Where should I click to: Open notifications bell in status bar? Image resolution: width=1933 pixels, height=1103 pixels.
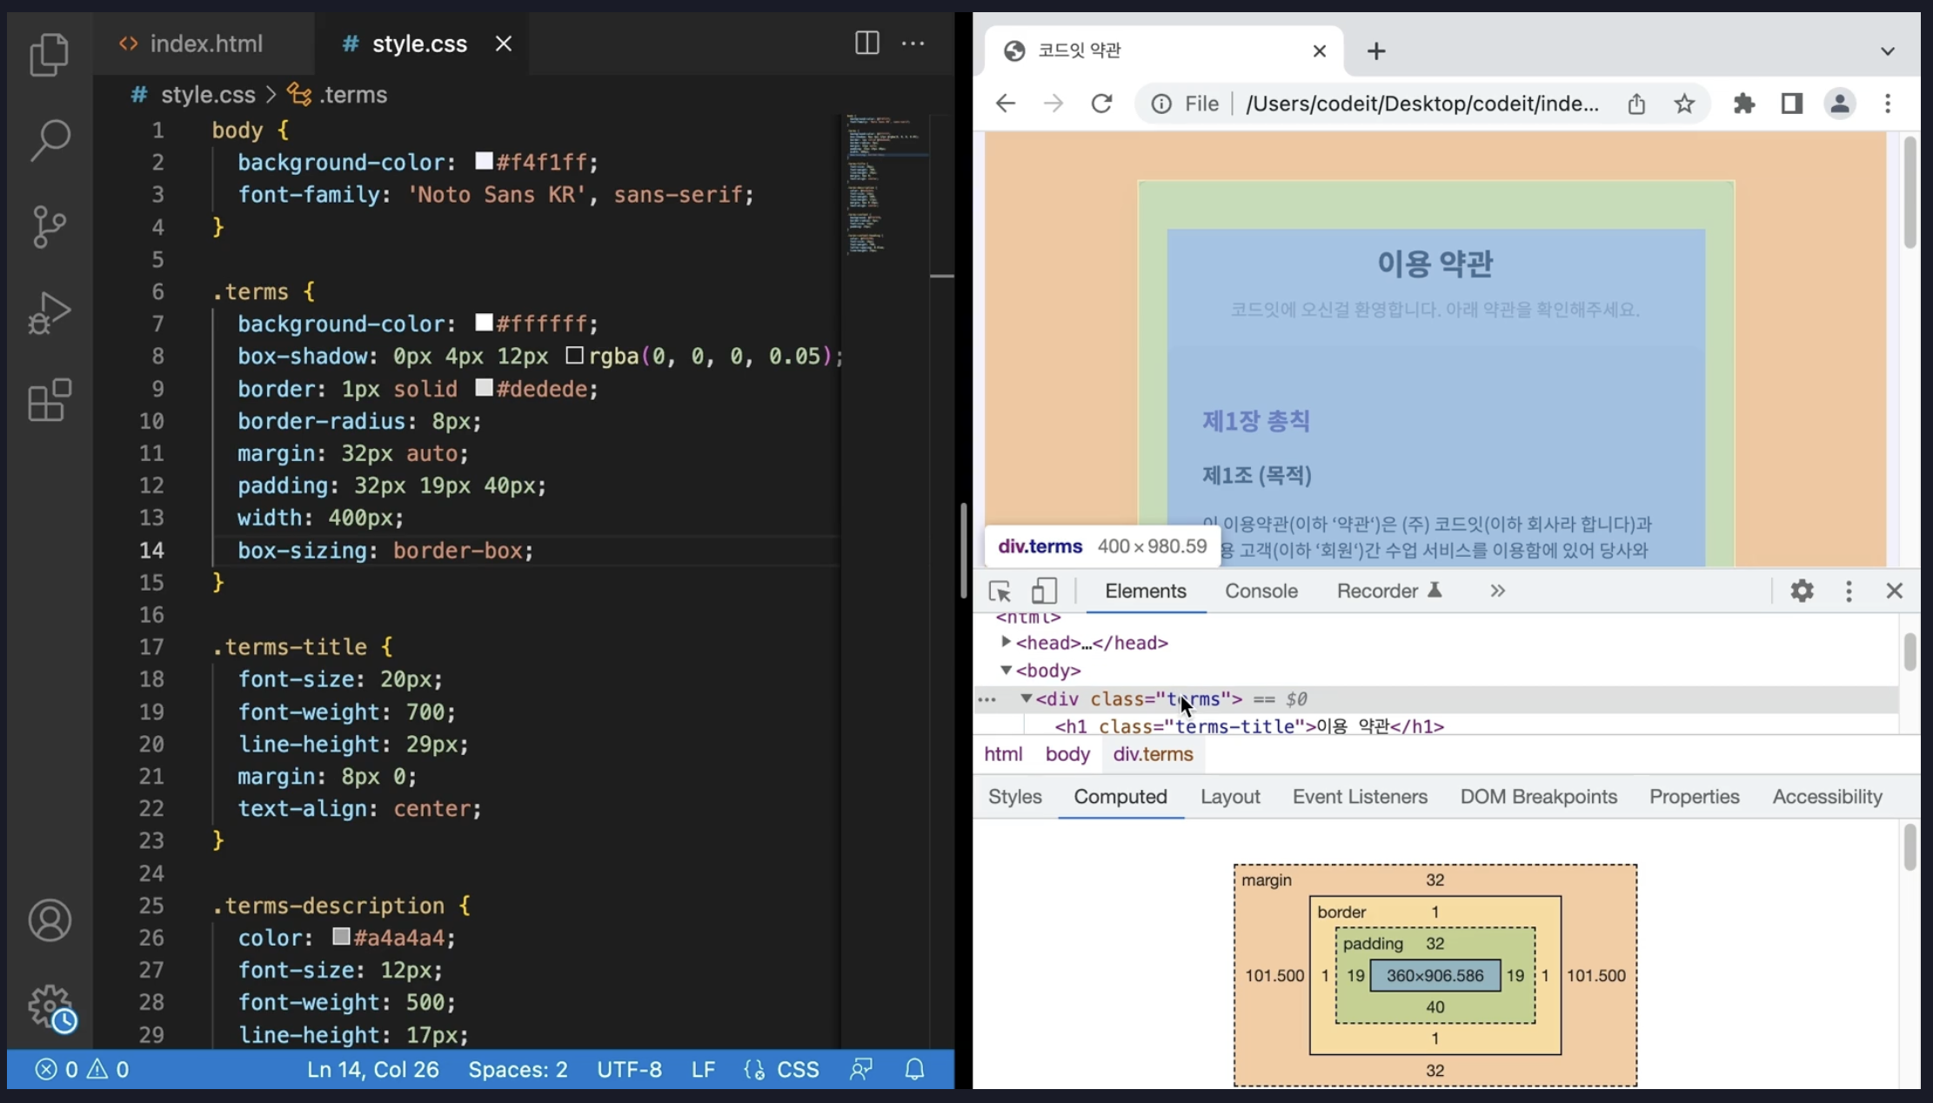[x=914, y=1069]
